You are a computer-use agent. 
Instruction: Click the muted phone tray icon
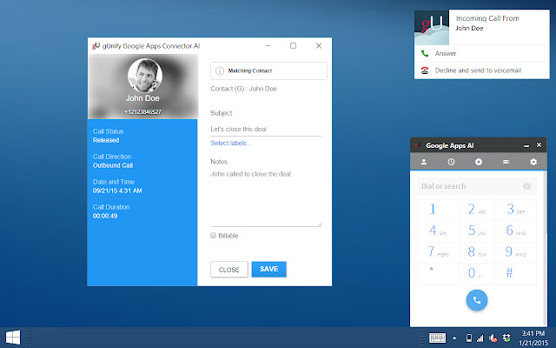coord(493,338)
